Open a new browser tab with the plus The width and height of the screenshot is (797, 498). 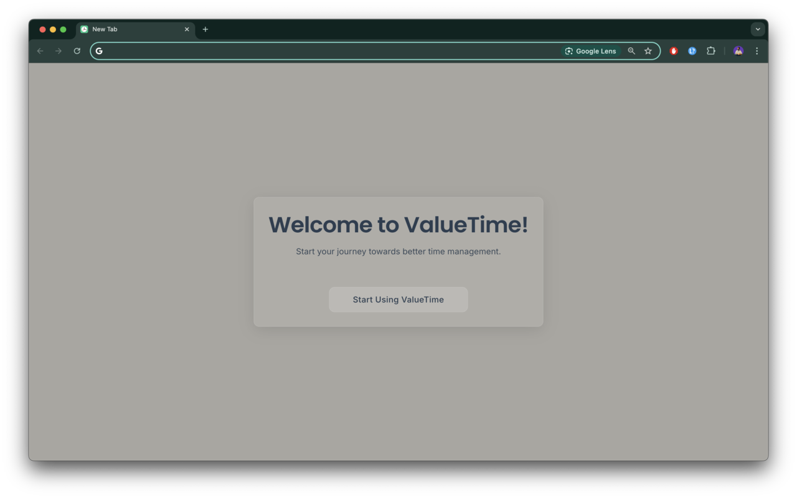tap(205, 29)
